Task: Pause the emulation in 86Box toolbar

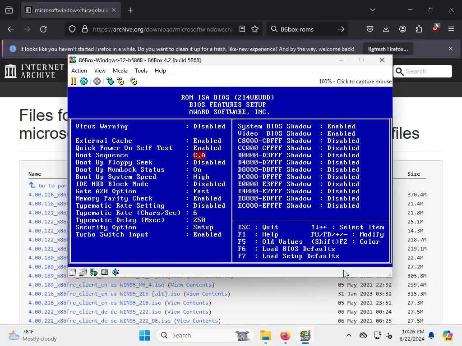Action: pos(74,81)
